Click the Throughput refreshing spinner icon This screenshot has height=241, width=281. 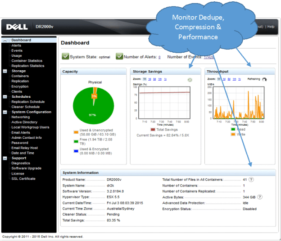point(264,79)
